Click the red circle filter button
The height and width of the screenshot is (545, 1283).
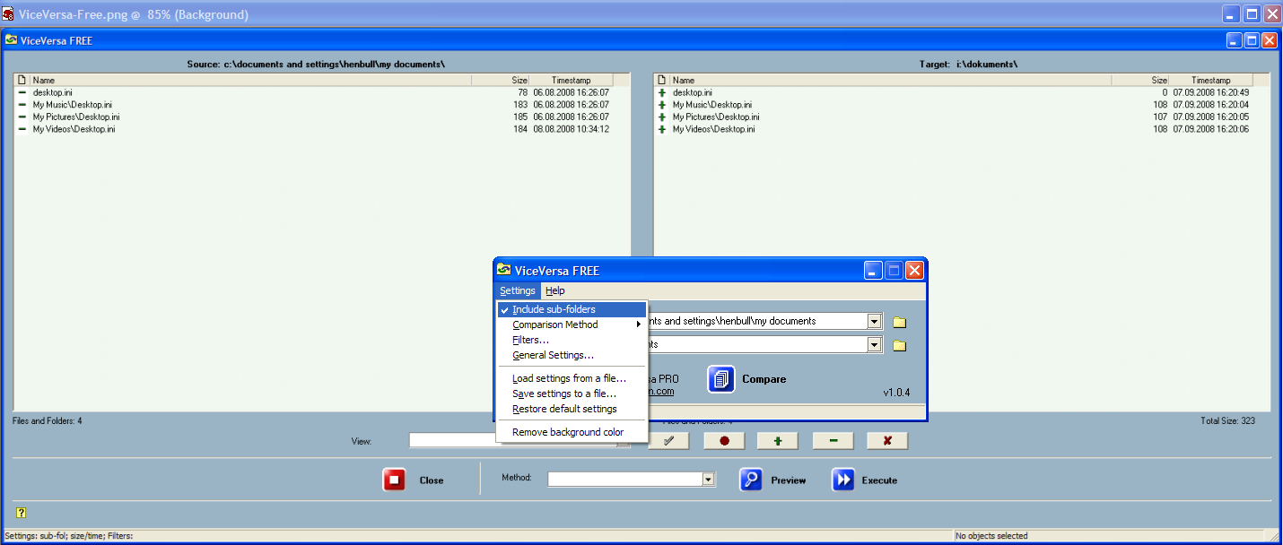click(724, 441)
